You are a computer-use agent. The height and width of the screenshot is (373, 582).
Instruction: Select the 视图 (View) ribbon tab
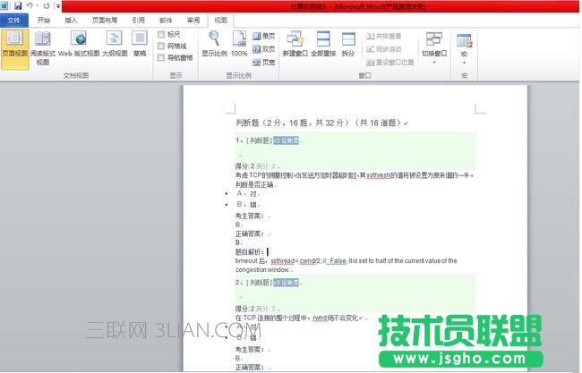(220, 20)
